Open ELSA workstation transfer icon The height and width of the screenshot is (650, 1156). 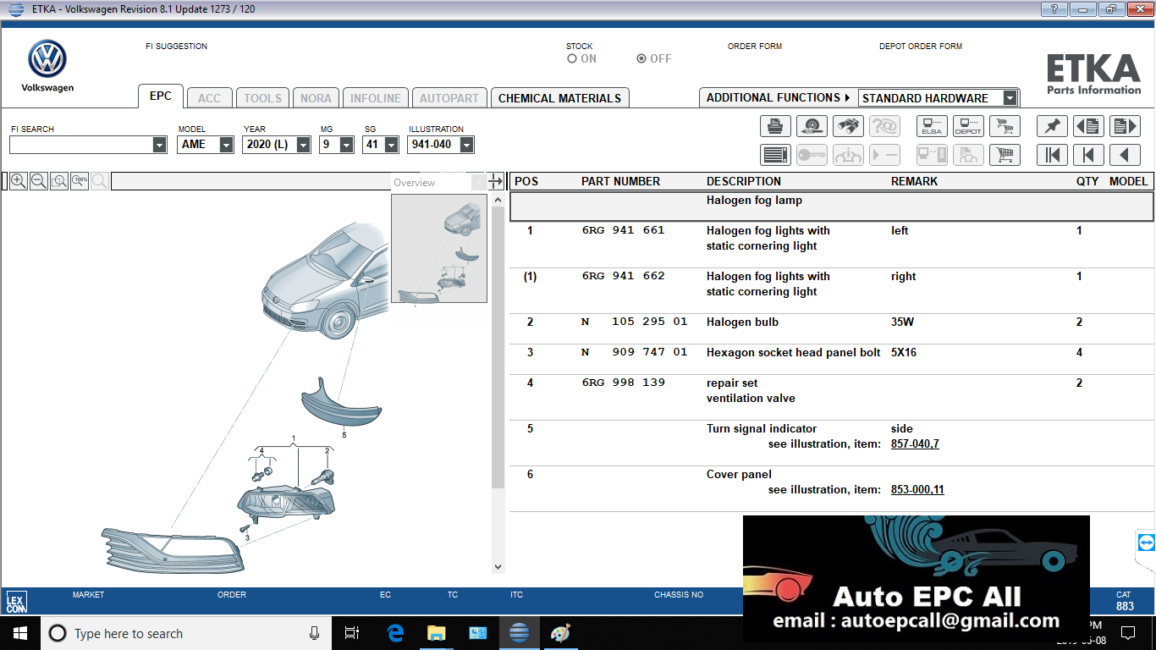[x=932, y=126]
